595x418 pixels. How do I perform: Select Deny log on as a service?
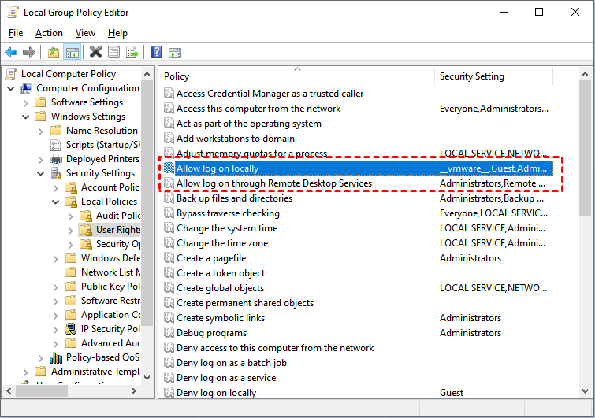coord(225,378)
